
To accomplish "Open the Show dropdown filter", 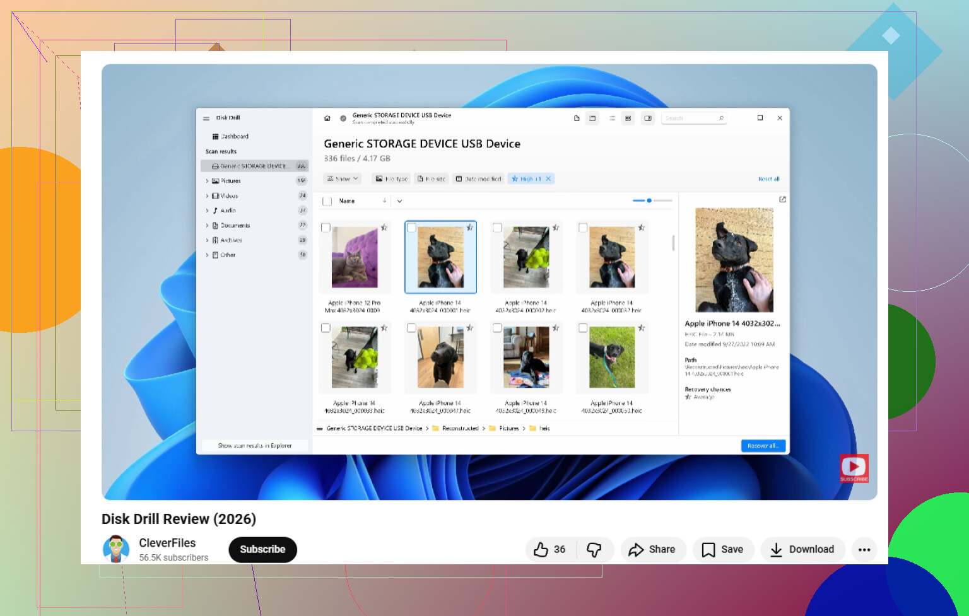I will point(343,179).
